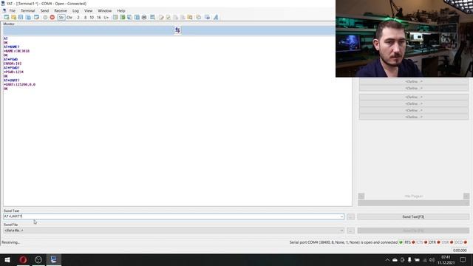Click the yellow open log folder icon
The image size is (473, 266).
[190, 17]
